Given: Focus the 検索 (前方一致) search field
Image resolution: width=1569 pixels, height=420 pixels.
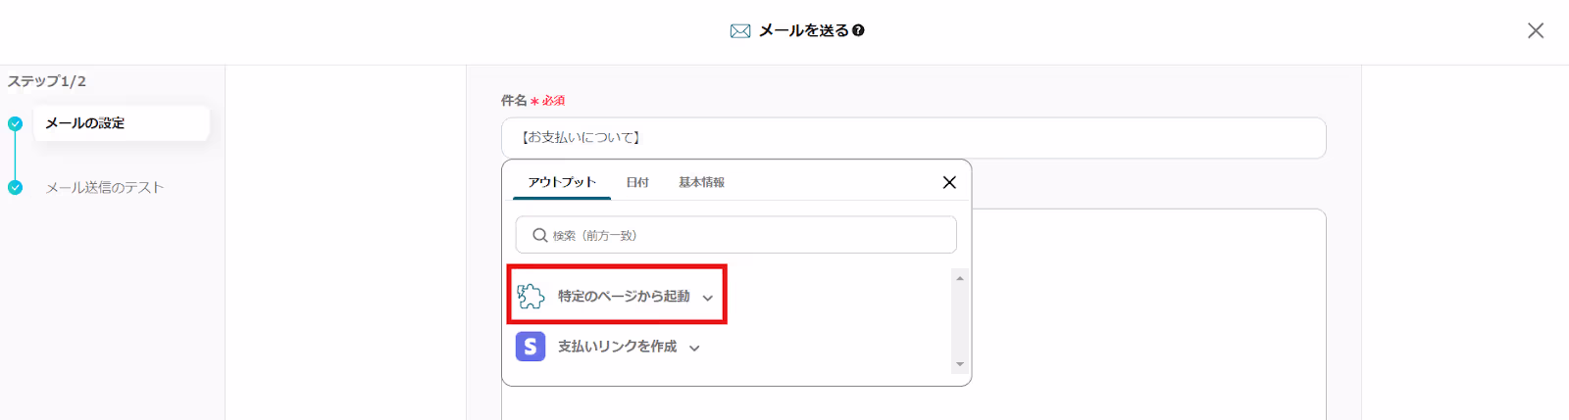Looking at the screenshot, I should (x=736, y=235).
